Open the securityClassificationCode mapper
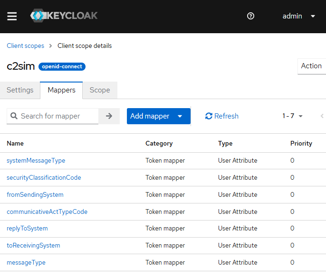326x276 pixels. pyautogui.click(x=44, y=178)
